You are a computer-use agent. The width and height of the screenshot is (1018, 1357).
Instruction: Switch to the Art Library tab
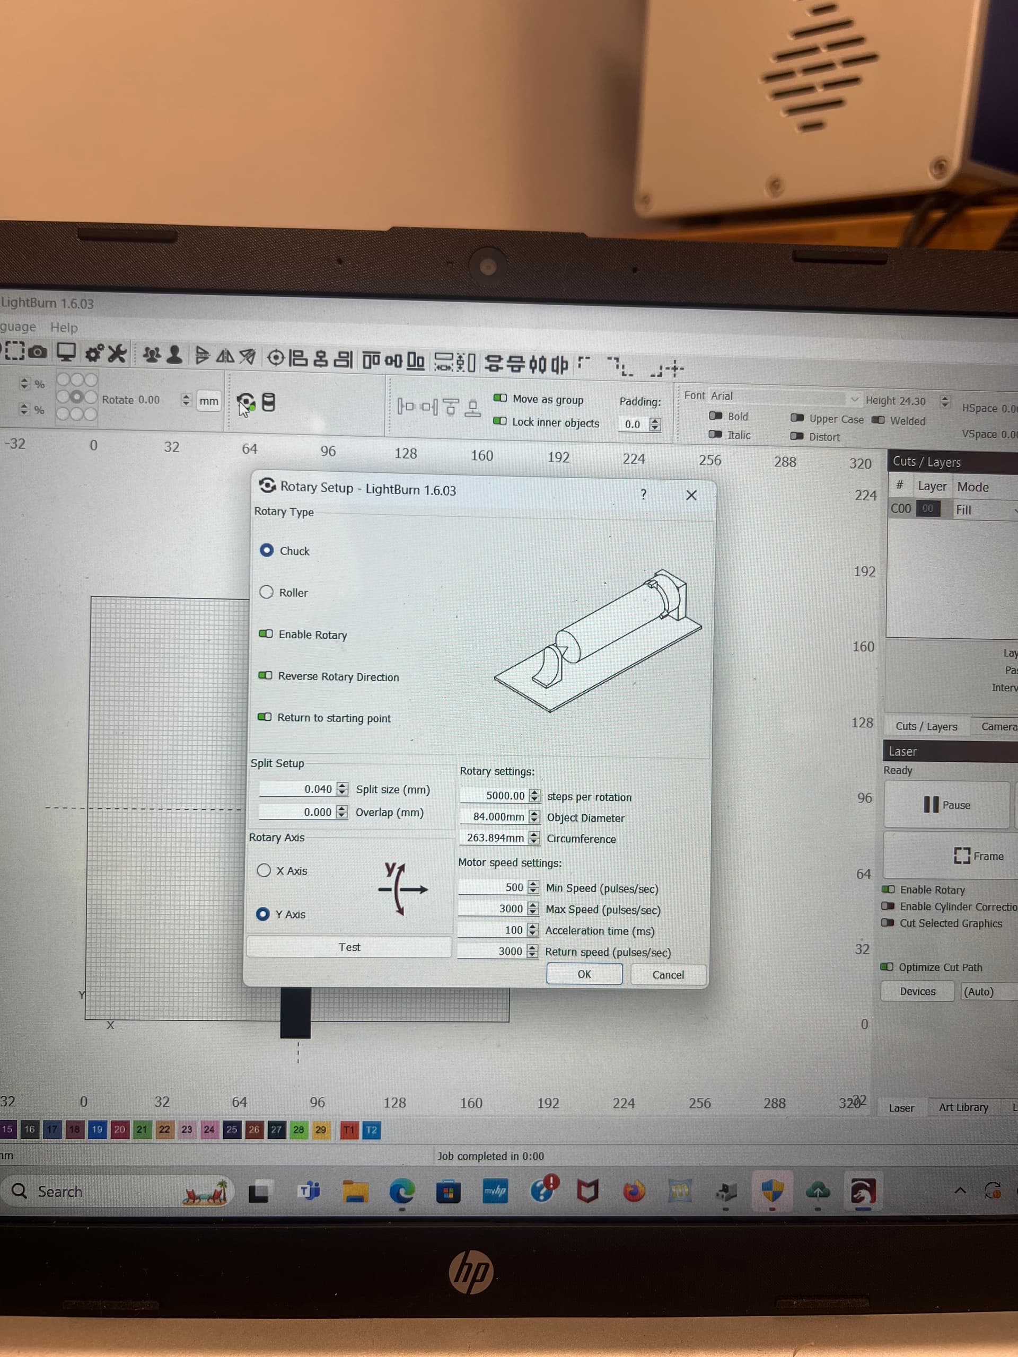coord(963,1107)
